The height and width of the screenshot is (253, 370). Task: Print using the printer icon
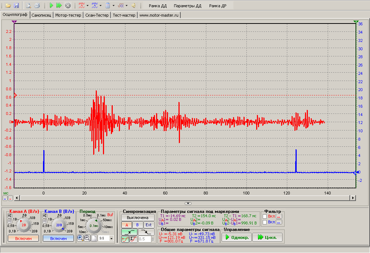[x=37, y=5]
